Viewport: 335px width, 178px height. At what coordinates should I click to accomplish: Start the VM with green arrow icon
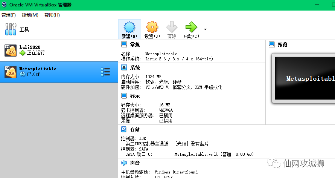click(x=191, y=27)
